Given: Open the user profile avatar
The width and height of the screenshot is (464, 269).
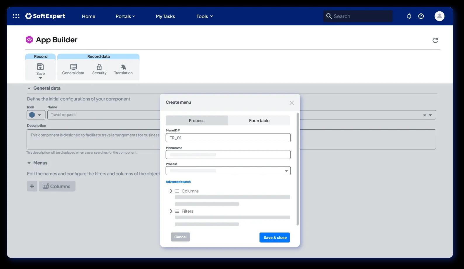Looking at the screenshot, I should click(439, 16).
